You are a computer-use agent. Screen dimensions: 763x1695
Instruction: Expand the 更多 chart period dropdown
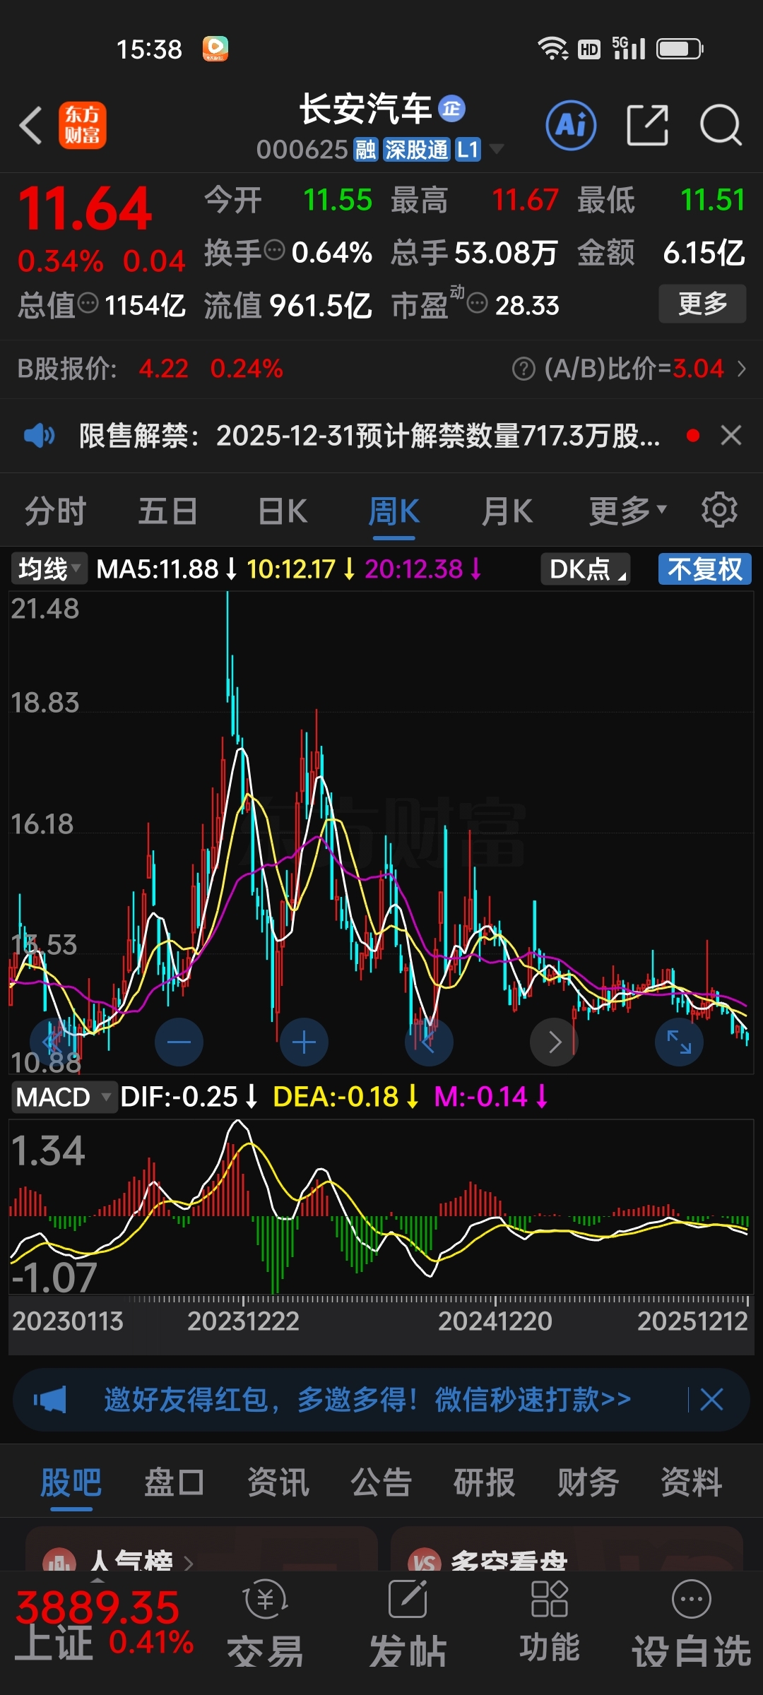pyautogui.click(x=628, y=511)
